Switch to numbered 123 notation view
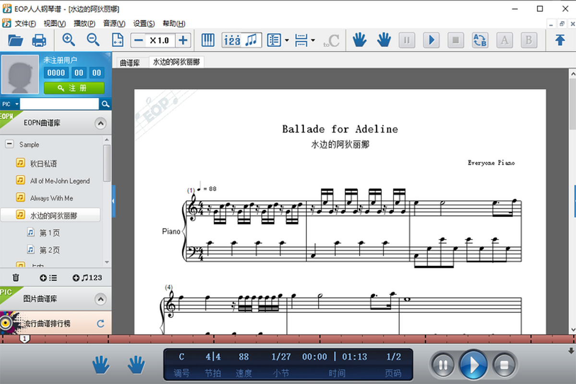576x384 pixels. pos(232,40)
